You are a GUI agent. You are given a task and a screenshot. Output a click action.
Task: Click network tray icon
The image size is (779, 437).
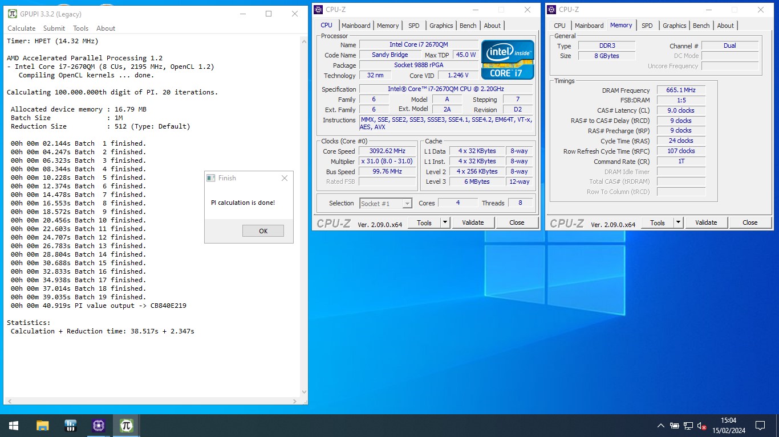688,426
